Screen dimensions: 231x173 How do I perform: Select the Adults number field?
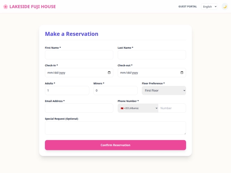[x=67, y=91]
